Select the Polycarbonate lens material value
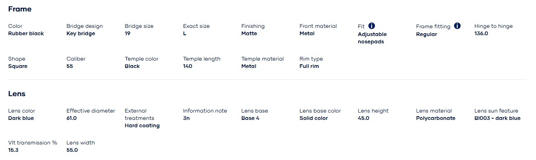 click(436, 118)
